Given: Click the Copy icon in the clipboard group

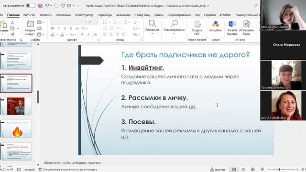Looking at the screenshot, I should (x=12, y=29).
